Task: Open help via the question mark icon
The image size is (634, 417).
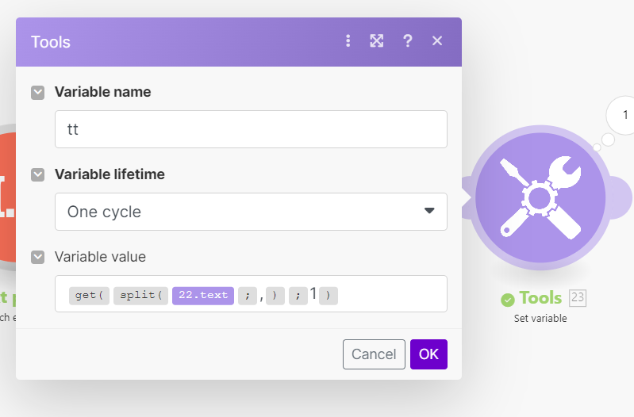Action: tap(407, 41)
